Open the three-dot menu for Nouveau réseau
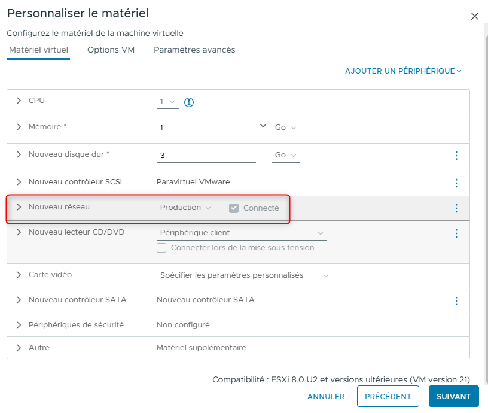Viewport: 488px width, 413px height. coord(457,208)
